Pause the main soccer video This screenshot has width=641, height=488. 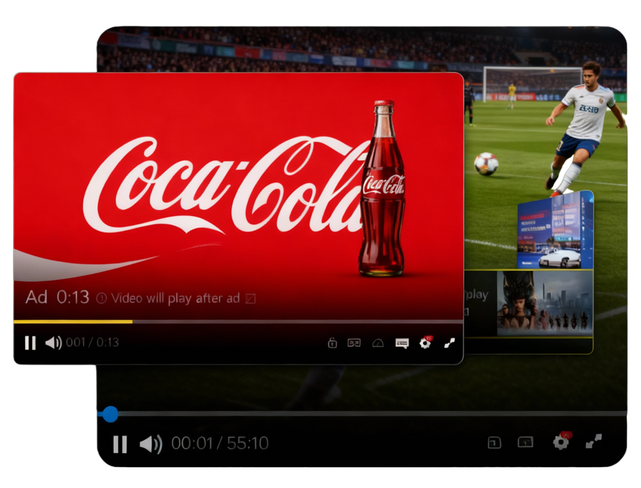pyautogui.click(x=120, y=444)
